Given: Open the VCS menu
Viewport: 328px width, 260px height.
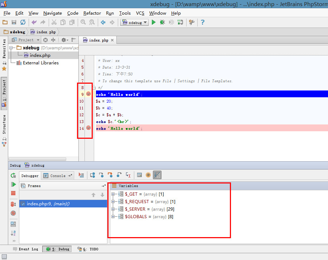Looking at the screenshot, I should coord(140,13).
